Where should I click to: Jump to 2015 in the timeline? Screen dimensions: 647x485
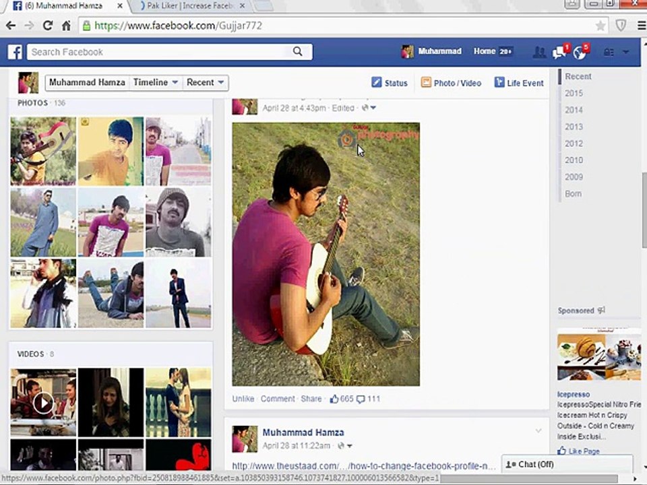[x=574, y=93]
